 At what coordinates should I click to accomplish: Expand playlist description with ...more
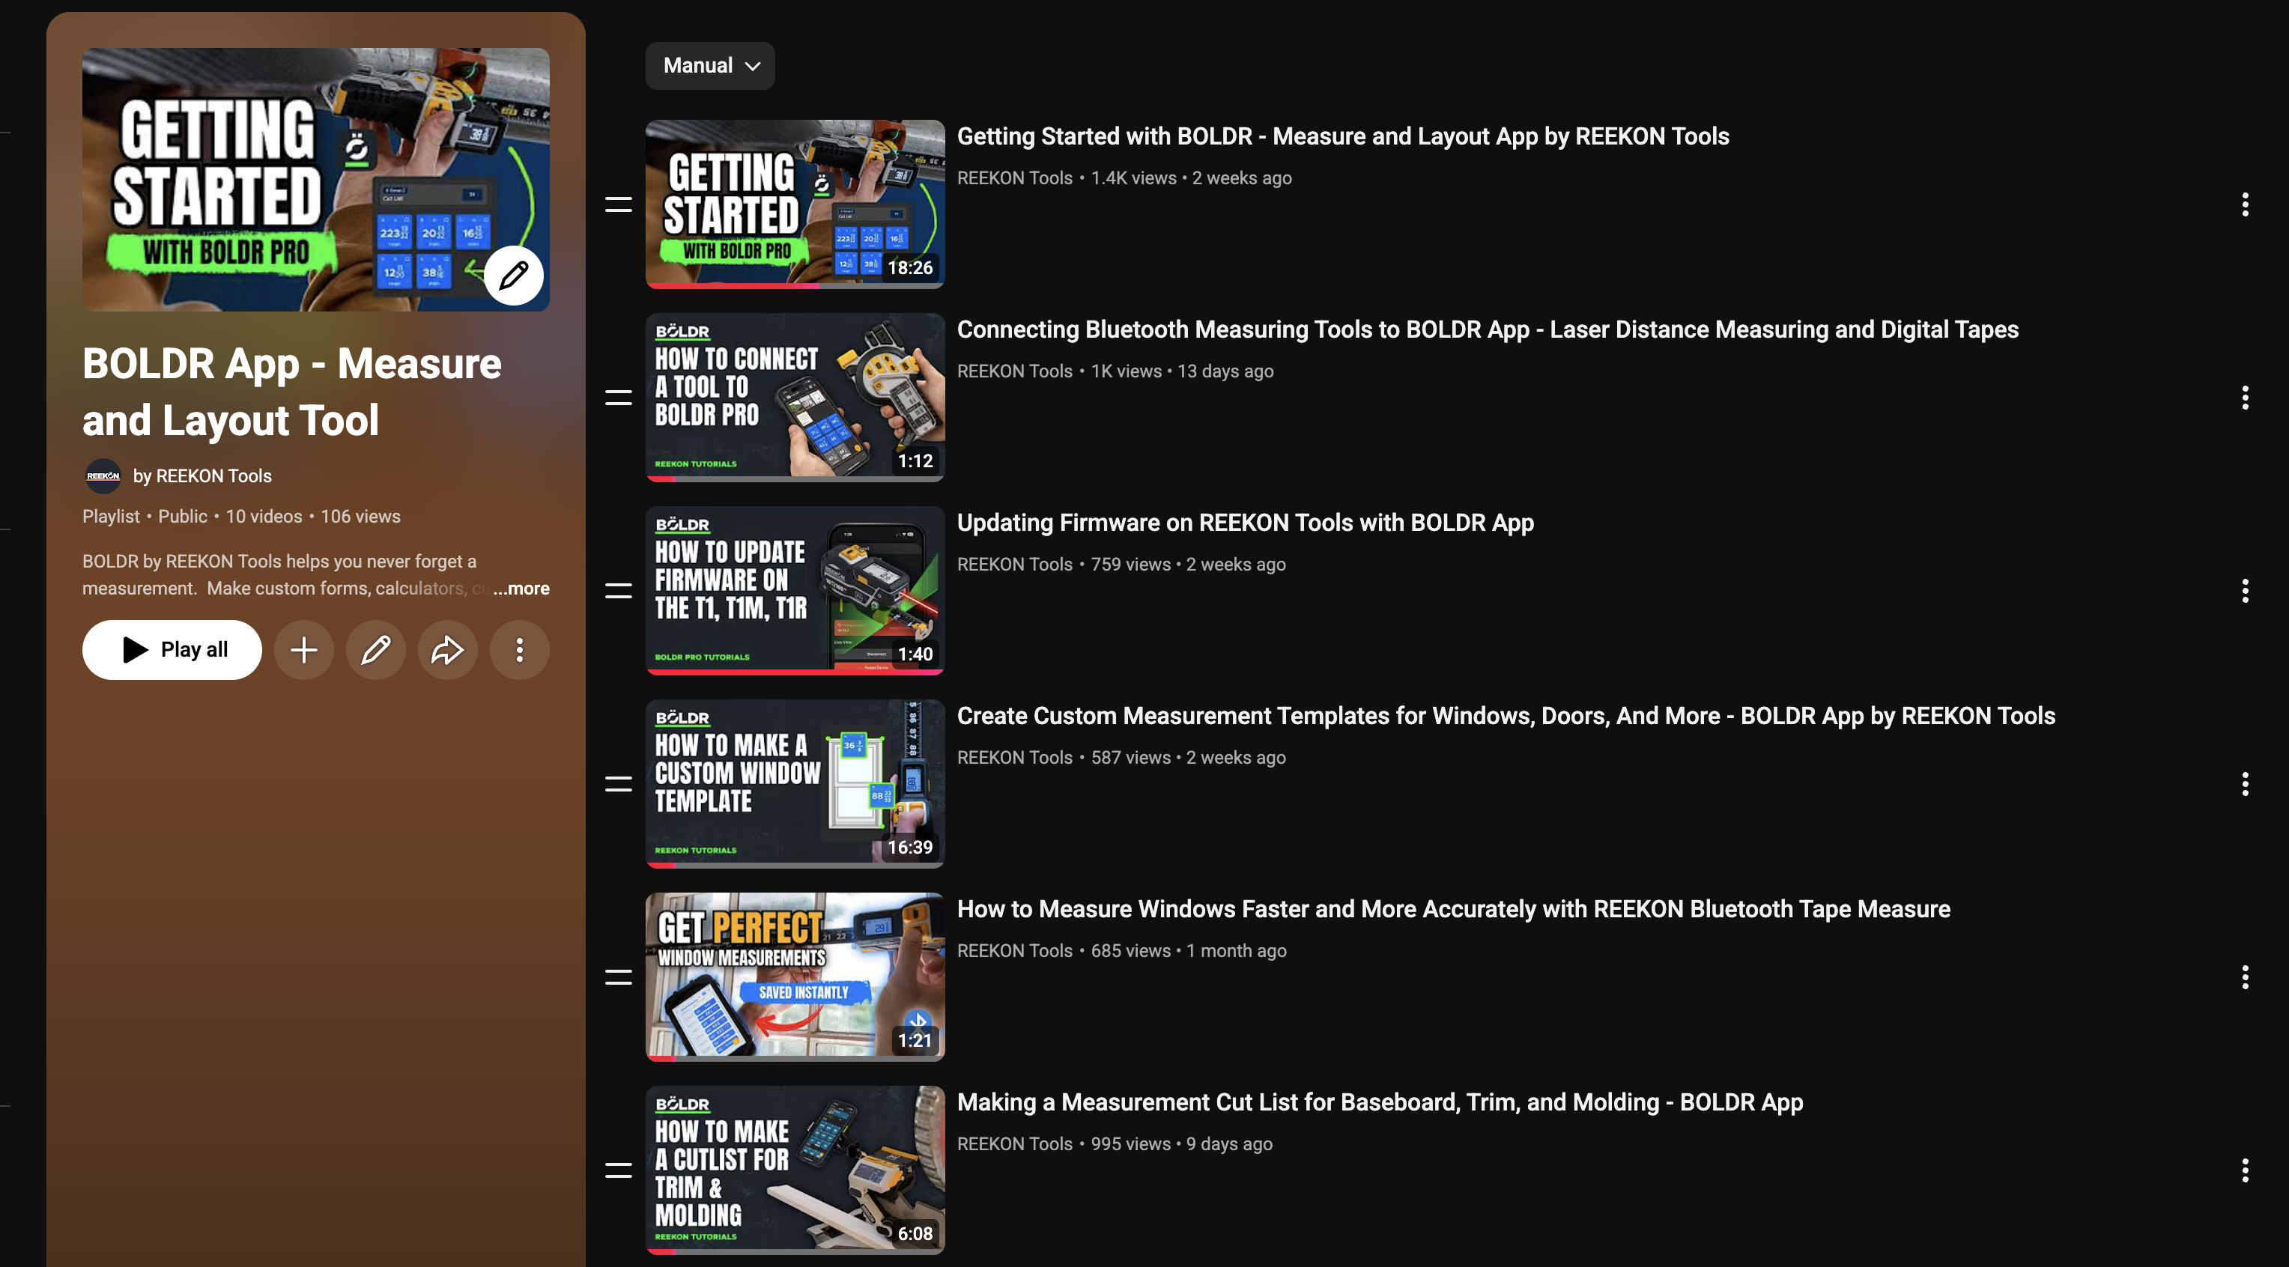(x=521, y=588)
